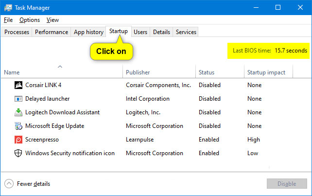Click None startup impact for Corsair LINK 4
Image resolution: width=312 pixels, height=196 pixels.
(254, 85)
